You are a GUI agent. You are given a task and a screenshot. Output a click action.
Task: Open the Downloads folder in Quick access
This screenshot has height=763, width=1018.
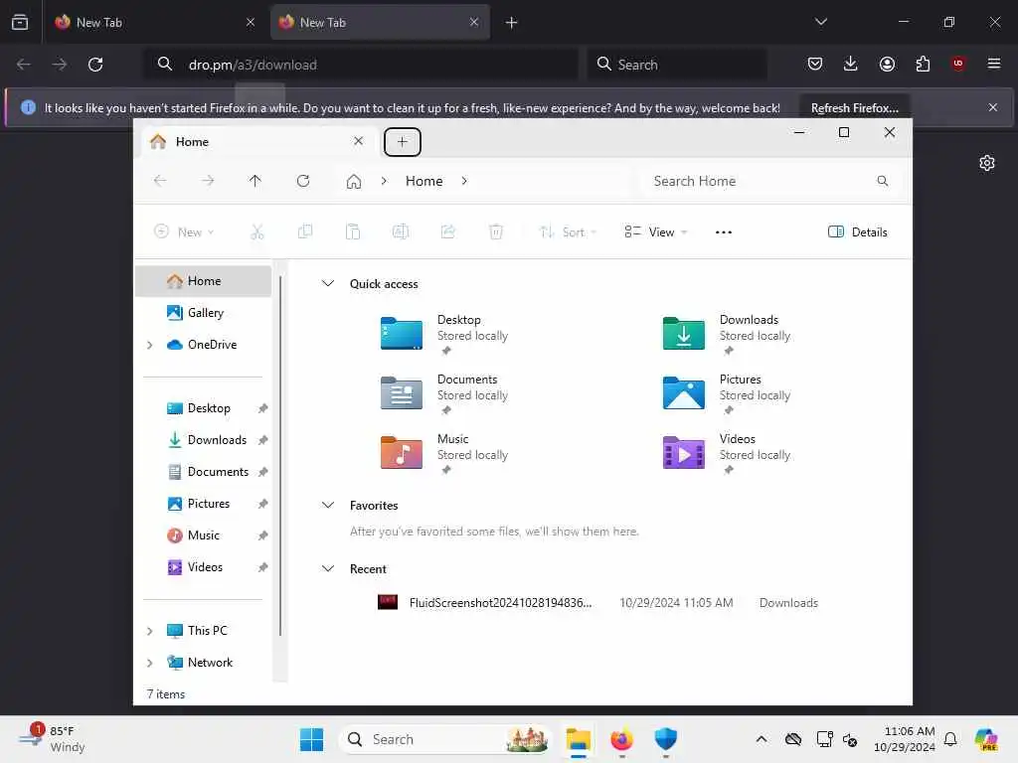pyautogui.click(x=727, y=334)
